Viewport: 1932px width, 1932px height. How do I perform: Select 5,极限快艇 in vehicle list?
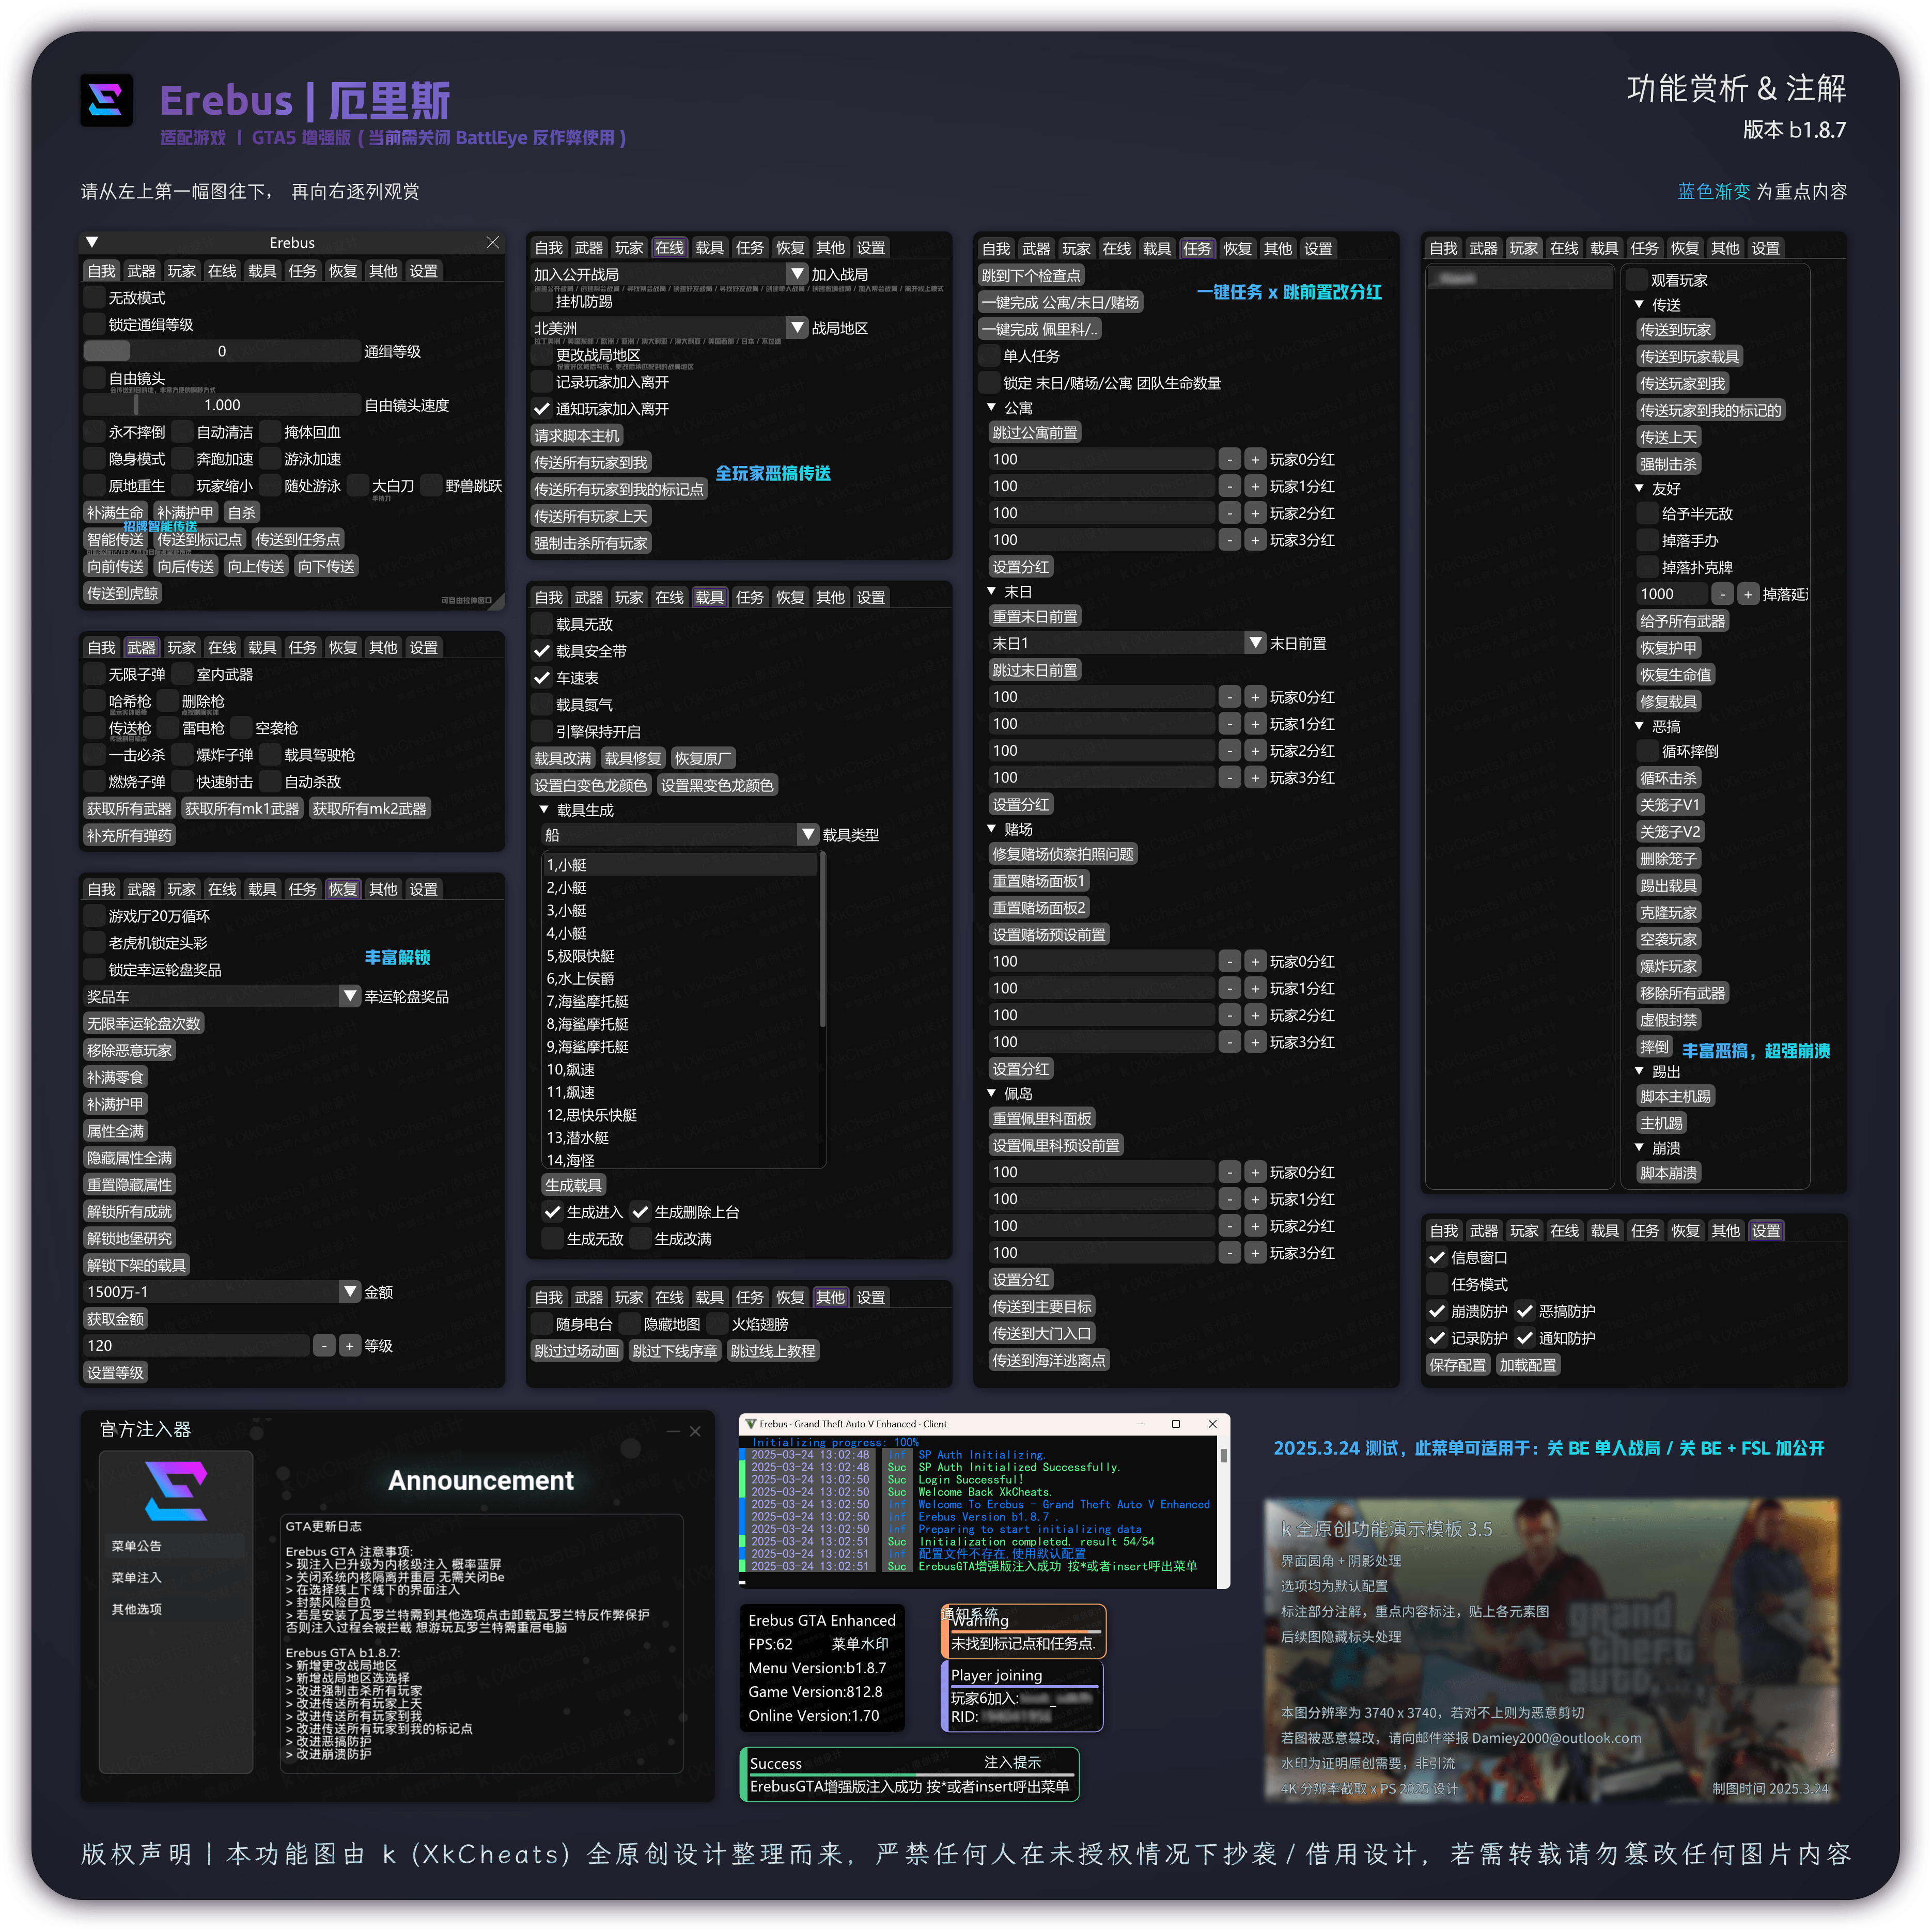point(680,956)
